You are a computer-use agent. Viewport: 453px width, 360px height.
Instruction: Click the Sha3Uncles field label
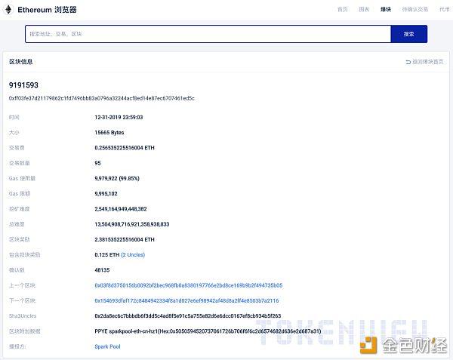click(23, 315)
